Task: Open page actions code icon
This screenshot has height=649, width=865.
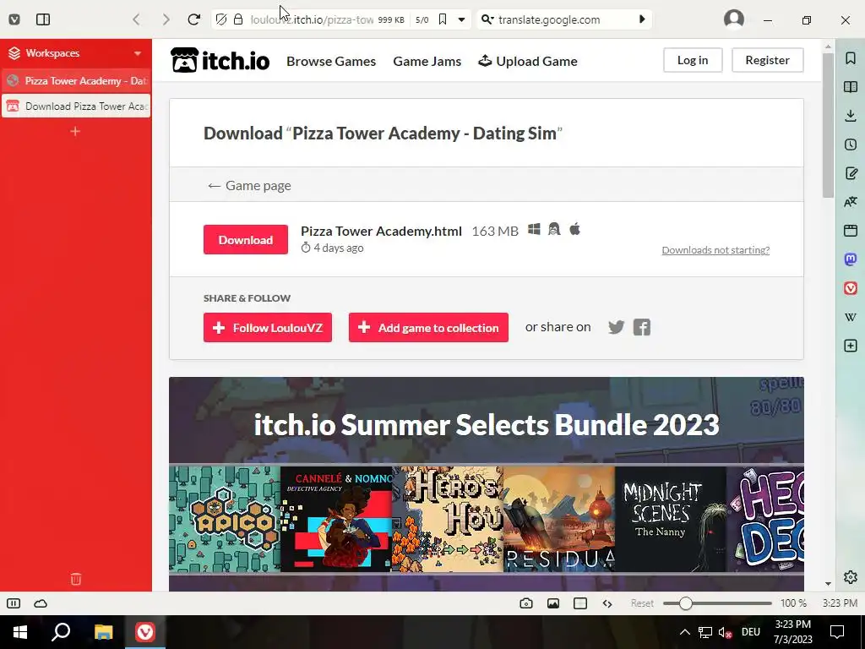Action: pyautogui.click(x=607, y=603)
